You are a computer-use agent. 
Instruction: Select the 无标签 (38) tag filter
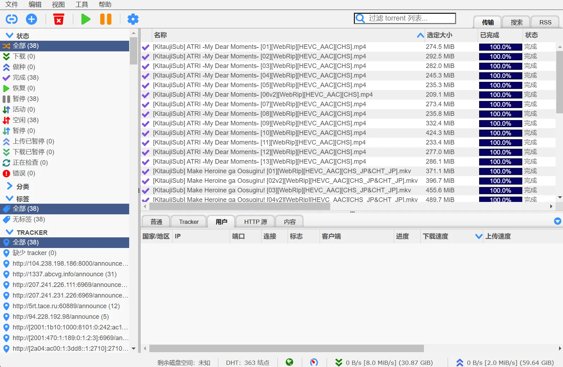click(64, 219)
